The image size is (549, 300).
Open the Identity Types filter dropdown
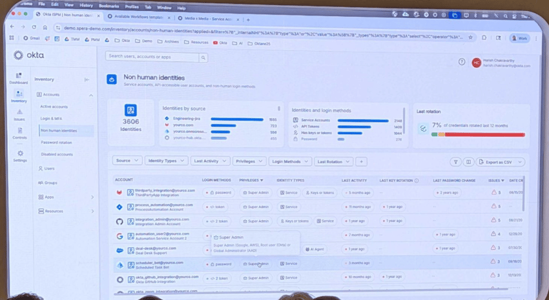pyautogui.click(x=166, y=161)
